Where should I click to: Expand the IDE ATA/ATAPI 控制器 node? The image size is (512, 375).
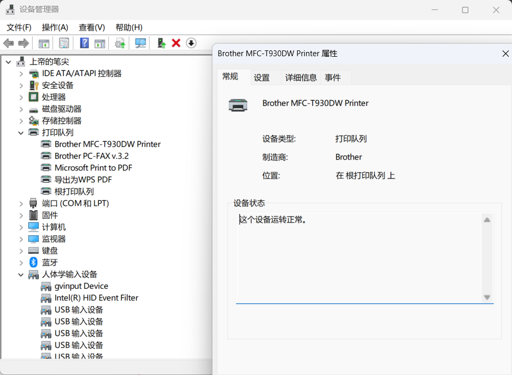[x=21, y=74]
